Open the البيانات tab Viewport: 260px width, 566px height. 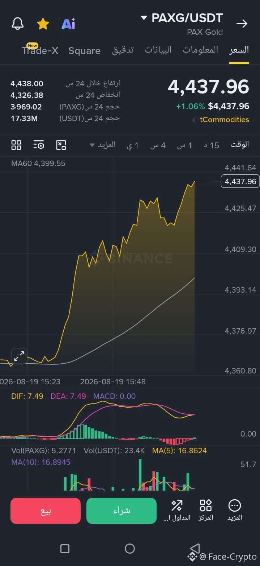158,50
